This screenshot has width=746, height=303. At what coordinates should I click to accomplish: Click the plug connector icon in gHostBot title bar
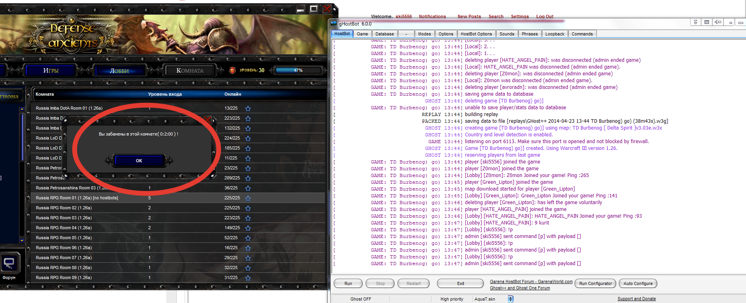click(718, 22)
